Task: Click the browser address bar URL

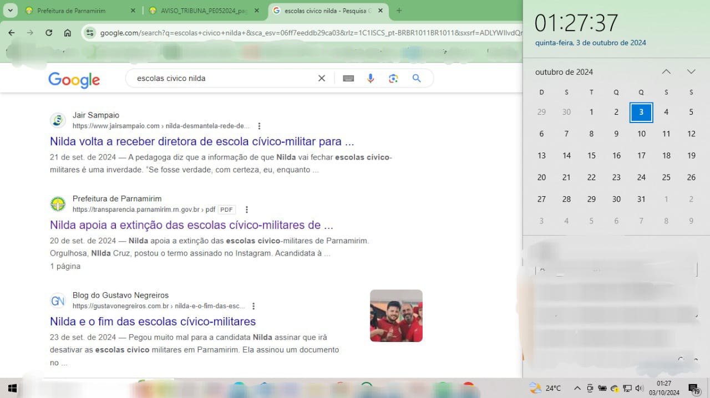Action: tap(311, 33)
